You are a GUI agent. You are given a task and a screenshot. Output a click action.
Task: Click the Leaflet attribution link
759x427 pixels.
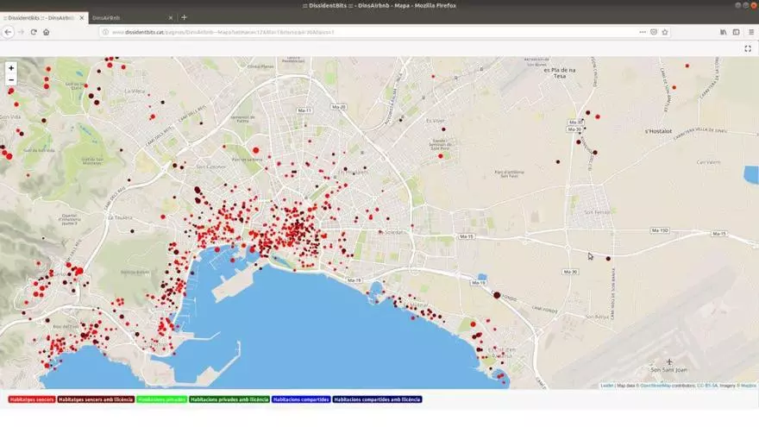[x=607, y=386]
